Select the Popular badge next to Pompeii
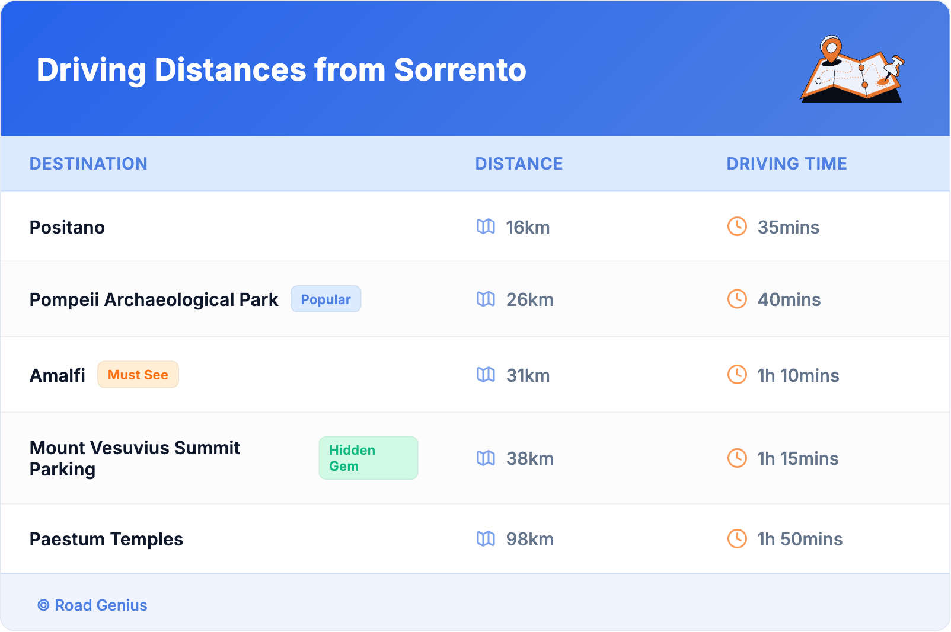Screen dimensions: 951x632 325,299
